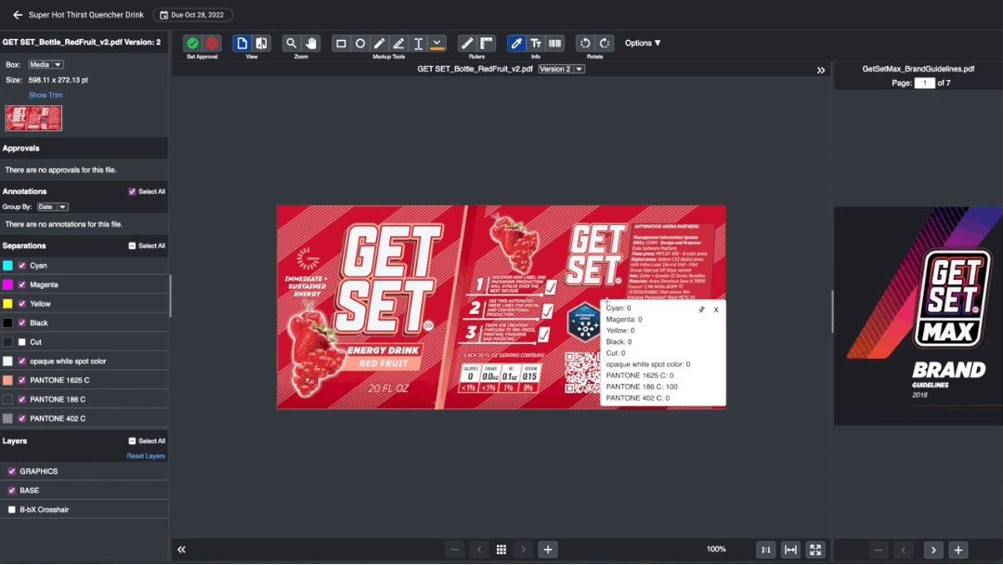Select the ellipse markup tool

(359, 43)
